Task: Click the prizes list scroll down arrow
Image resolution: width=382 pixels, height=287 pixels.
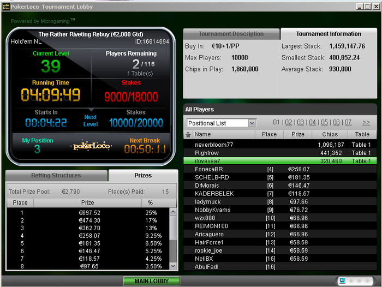Action: [173, 266]
